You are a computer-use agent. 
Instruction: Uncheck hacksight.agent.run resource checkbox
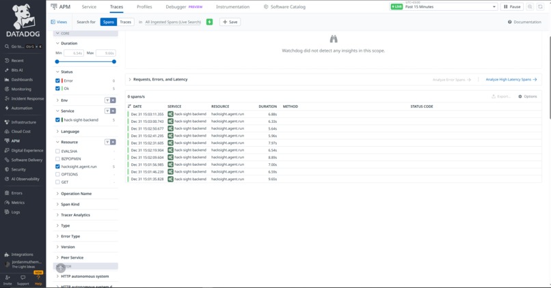point(57,167)
